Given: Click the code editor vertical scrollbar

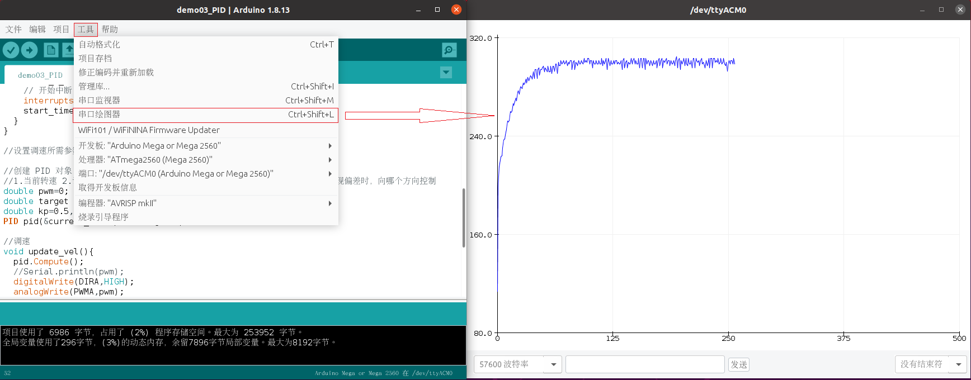Looking at the screenshot, I should [464, 218].
